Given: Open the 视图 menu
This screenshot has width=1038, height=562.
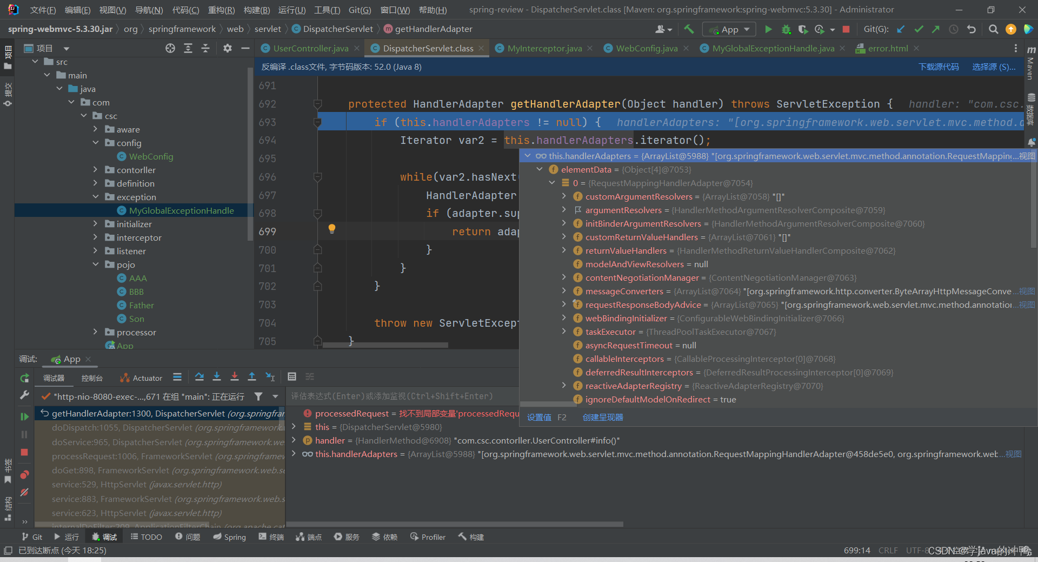Looking at the screenshot, I should coord(112,9).
